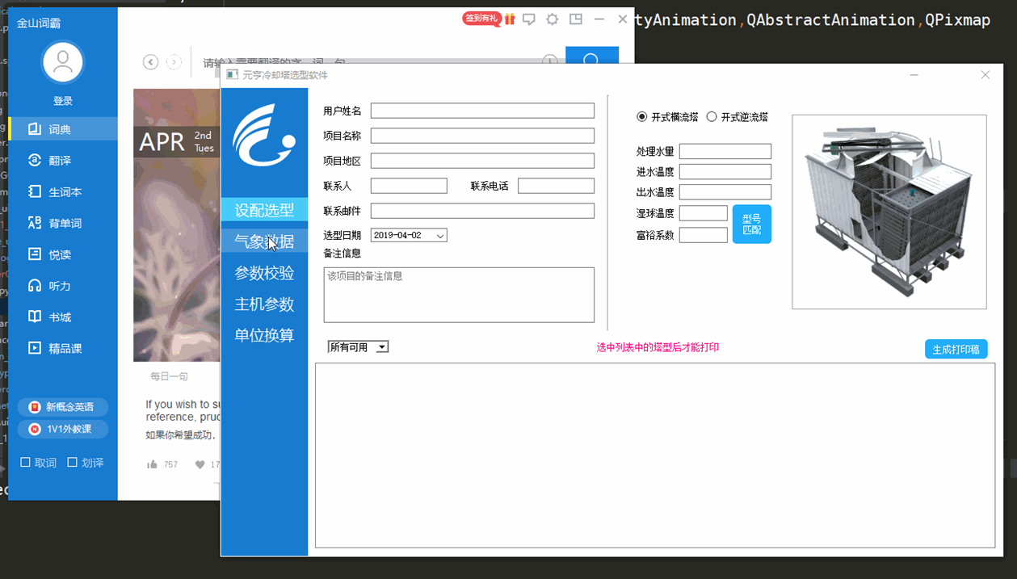Open the 选型日期 date dropdown

point(439,235)
